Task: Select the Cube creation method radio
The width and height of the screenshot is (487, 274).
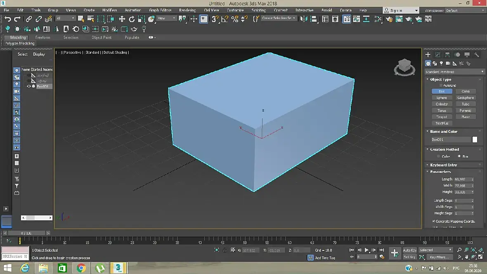Action: (x=439, y=156)
